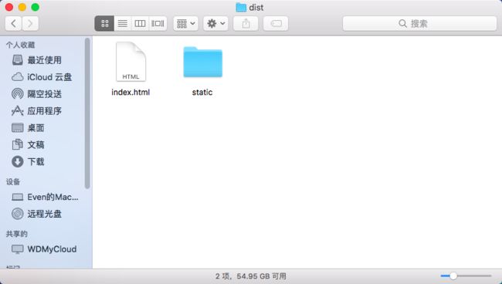Click the laptop icon beside Even的Mac
Screen dimensions: 502x284
coord(18,197)
